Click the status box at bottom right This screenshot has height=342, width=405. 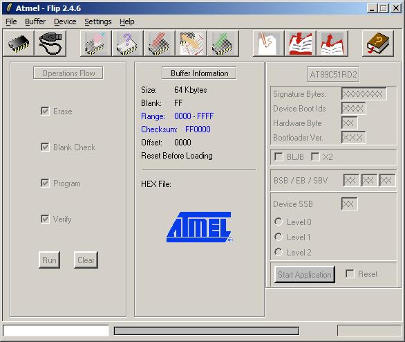[x=370, y=331]
